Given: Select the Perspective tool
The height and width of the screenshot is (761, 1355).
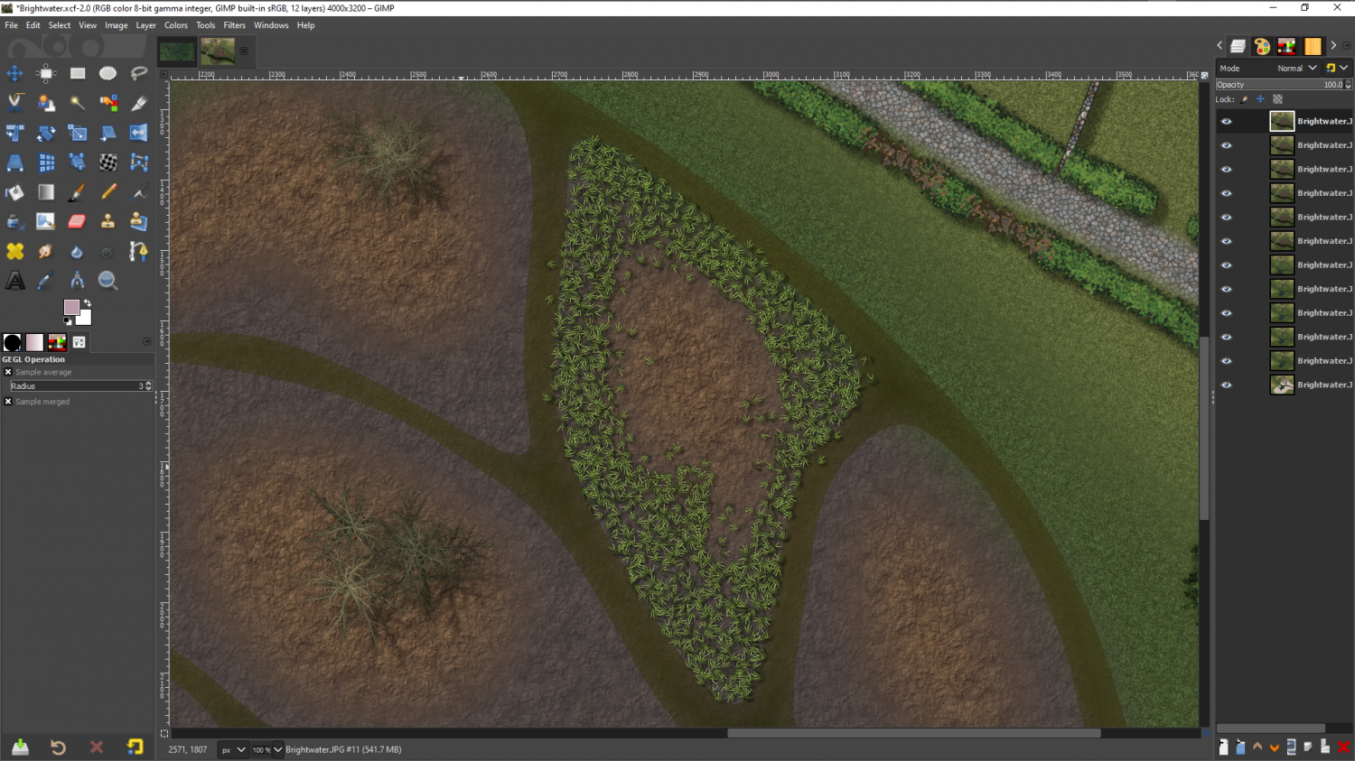Looking at the screenshot, I should 15,162.
